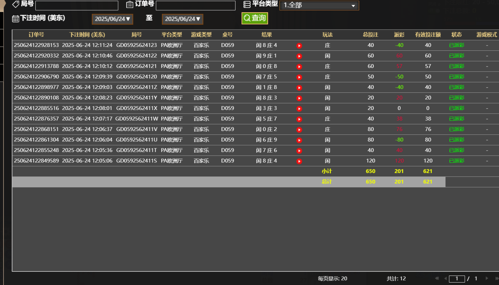Click the page number input box

457,279
